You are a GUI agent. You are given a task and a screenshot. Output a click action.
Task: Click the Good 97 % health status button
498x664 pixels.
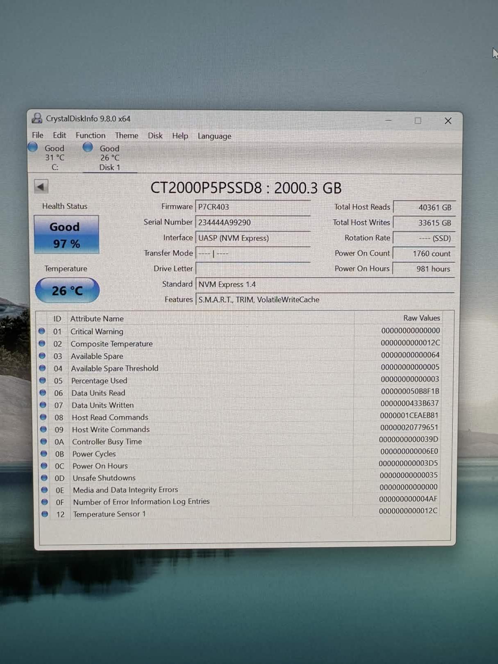click(66, 235)
